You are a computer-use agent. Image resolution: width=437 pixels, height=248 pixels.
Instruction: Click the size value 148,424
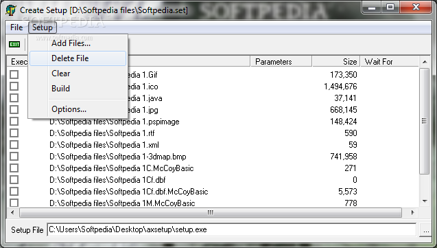pos(343,122)
